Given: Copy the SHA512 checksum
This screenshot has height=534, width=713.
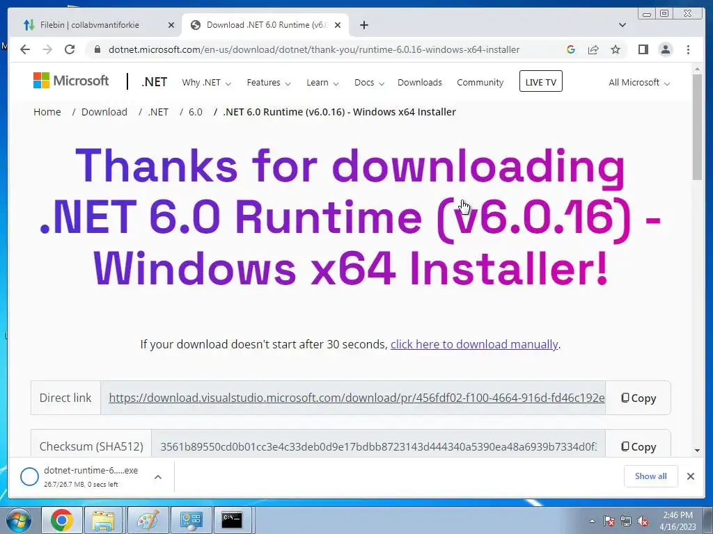Looking at the screenshot, I should coord(638,447).
